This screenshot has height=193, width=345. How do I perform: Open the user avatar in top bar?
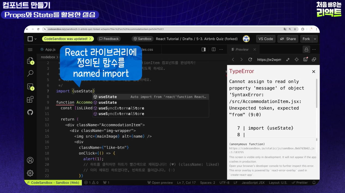(x=246, y=39)
